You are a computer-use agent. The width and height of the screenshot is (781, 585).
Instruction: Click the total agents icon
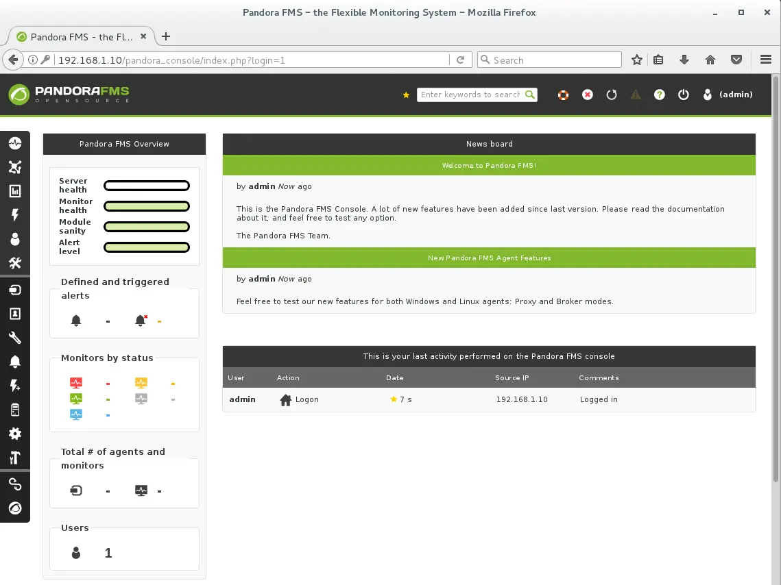click(75, 491)
